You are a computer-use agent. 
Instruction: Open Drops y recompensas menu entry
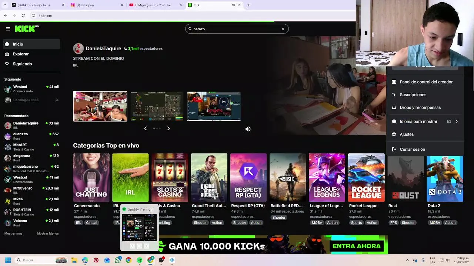pyautogui.click(x=425, y=108)
